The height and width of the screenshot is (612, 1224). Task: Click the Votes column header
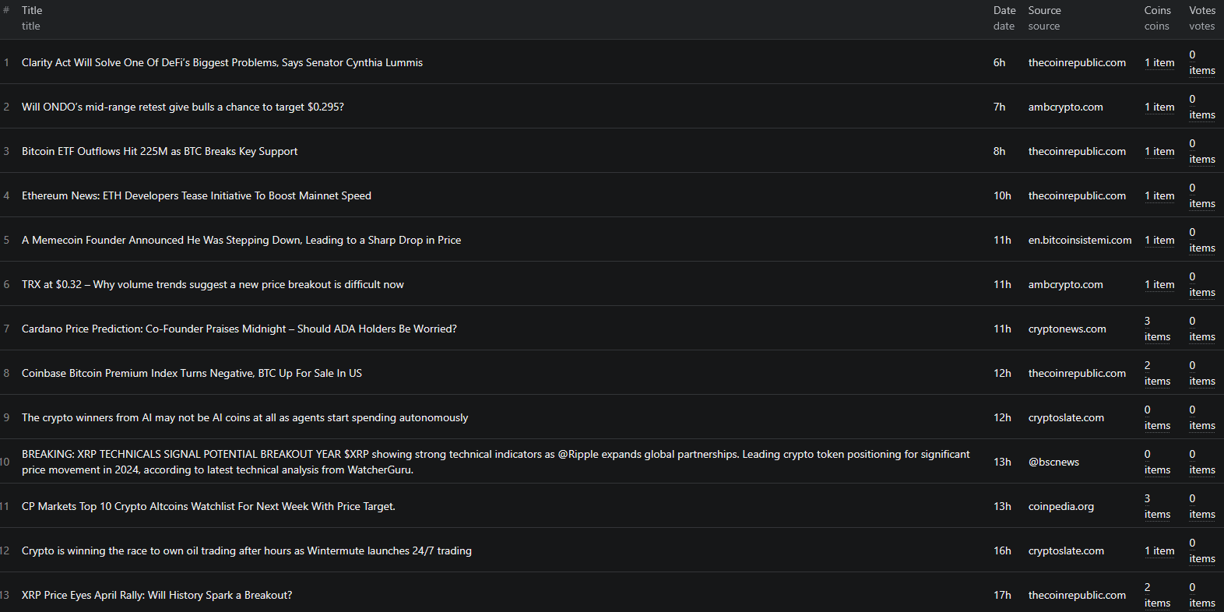click(x=1201, y=11)
